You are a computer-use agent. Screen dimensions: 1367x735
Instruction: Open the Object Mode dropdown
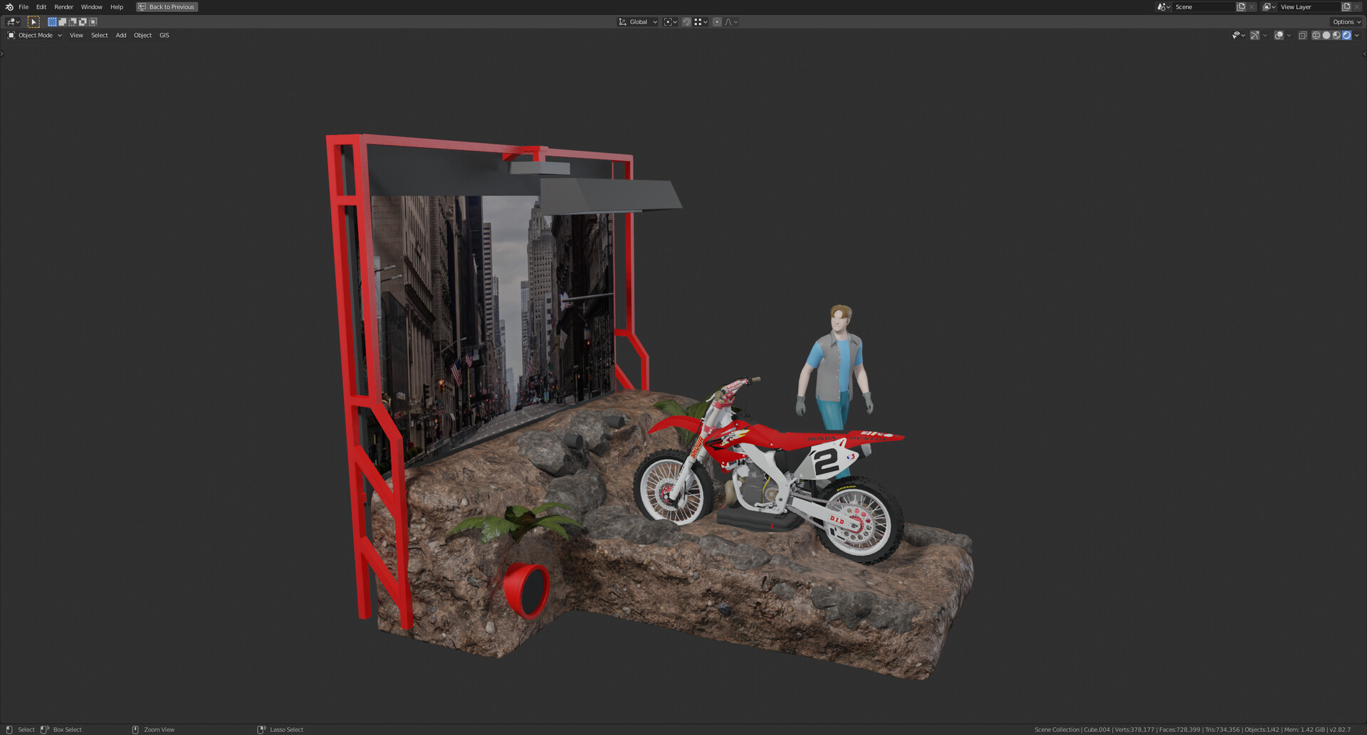[34, 35]
